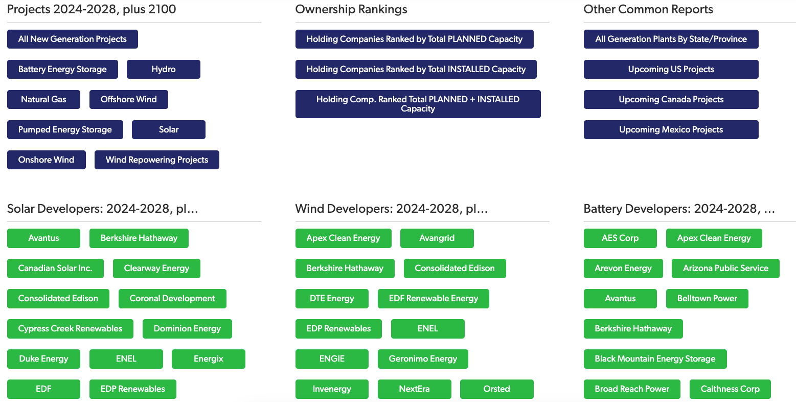Select Broad Reach Power
The height and width of the screenshot is (402, 796).
[632, 389]
